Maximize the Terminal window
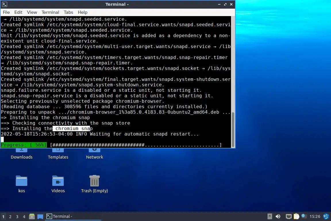The image size is (331, 221). [x=225, y=4]
